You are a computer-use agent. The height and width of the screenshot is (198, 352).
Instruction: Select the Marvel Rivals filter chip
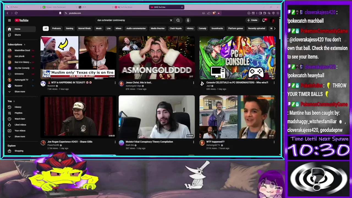84,28
